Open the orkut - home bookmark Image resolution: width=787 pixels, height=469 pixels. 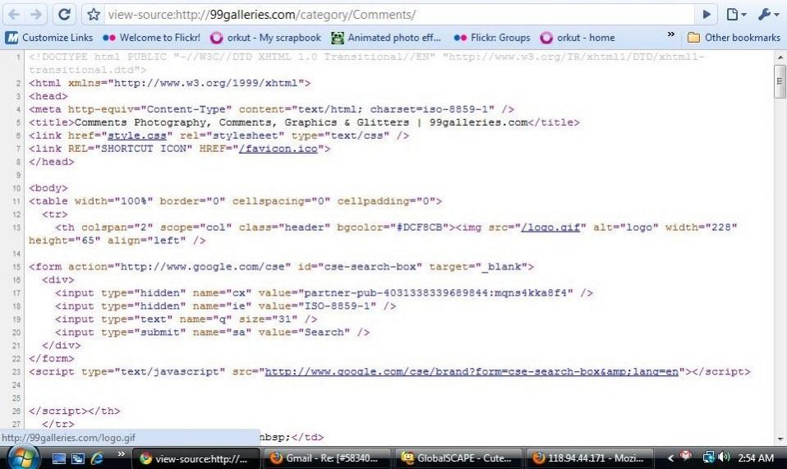[578, 38]
